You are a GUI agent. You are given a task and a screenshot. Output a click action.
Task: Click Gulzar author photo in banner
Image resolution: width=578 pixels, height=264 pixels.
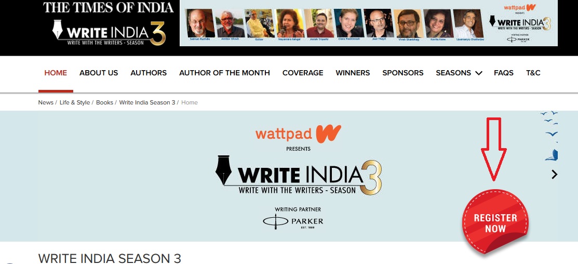pyautogui.click(x=260, y=23)
